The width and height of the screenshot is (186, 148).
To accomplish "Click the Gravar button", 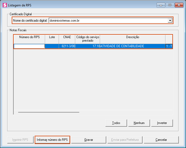I will (x=89, y=140).
